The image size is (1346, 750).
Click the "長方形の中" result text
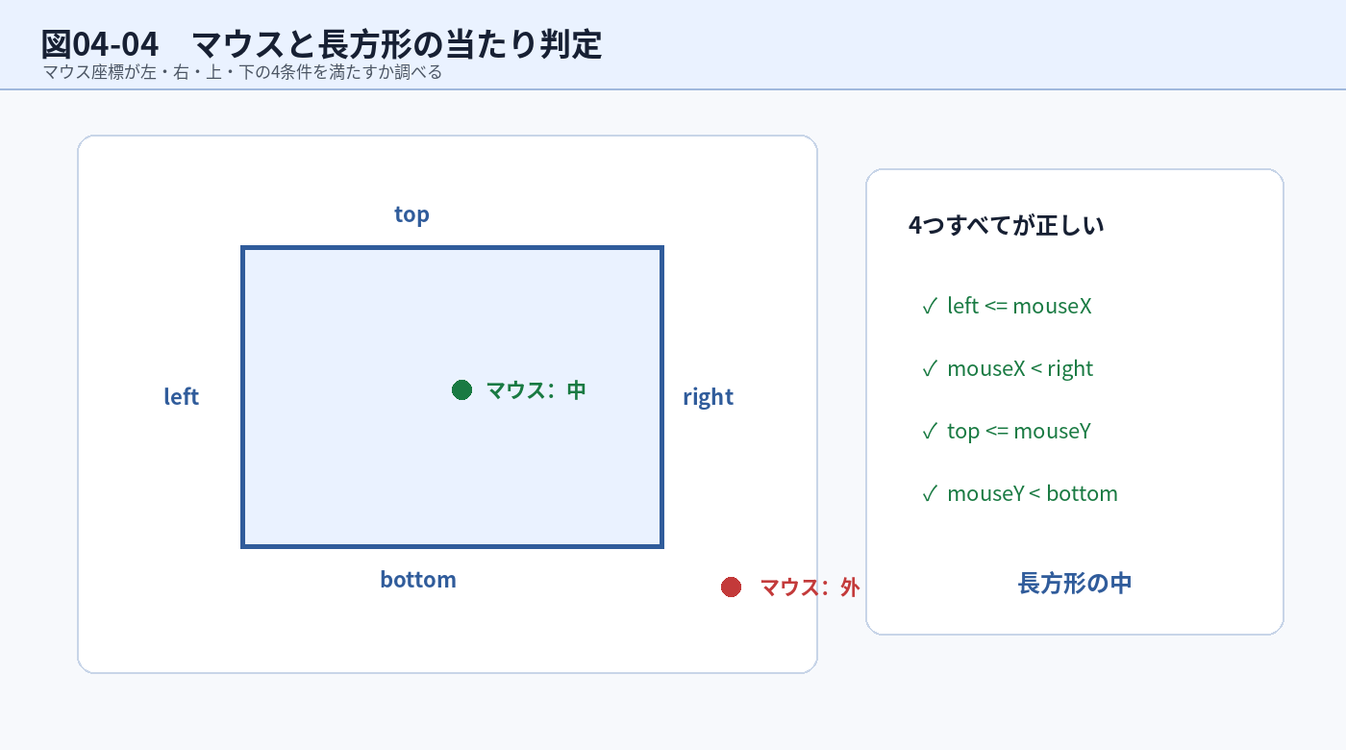(1075, 583)
